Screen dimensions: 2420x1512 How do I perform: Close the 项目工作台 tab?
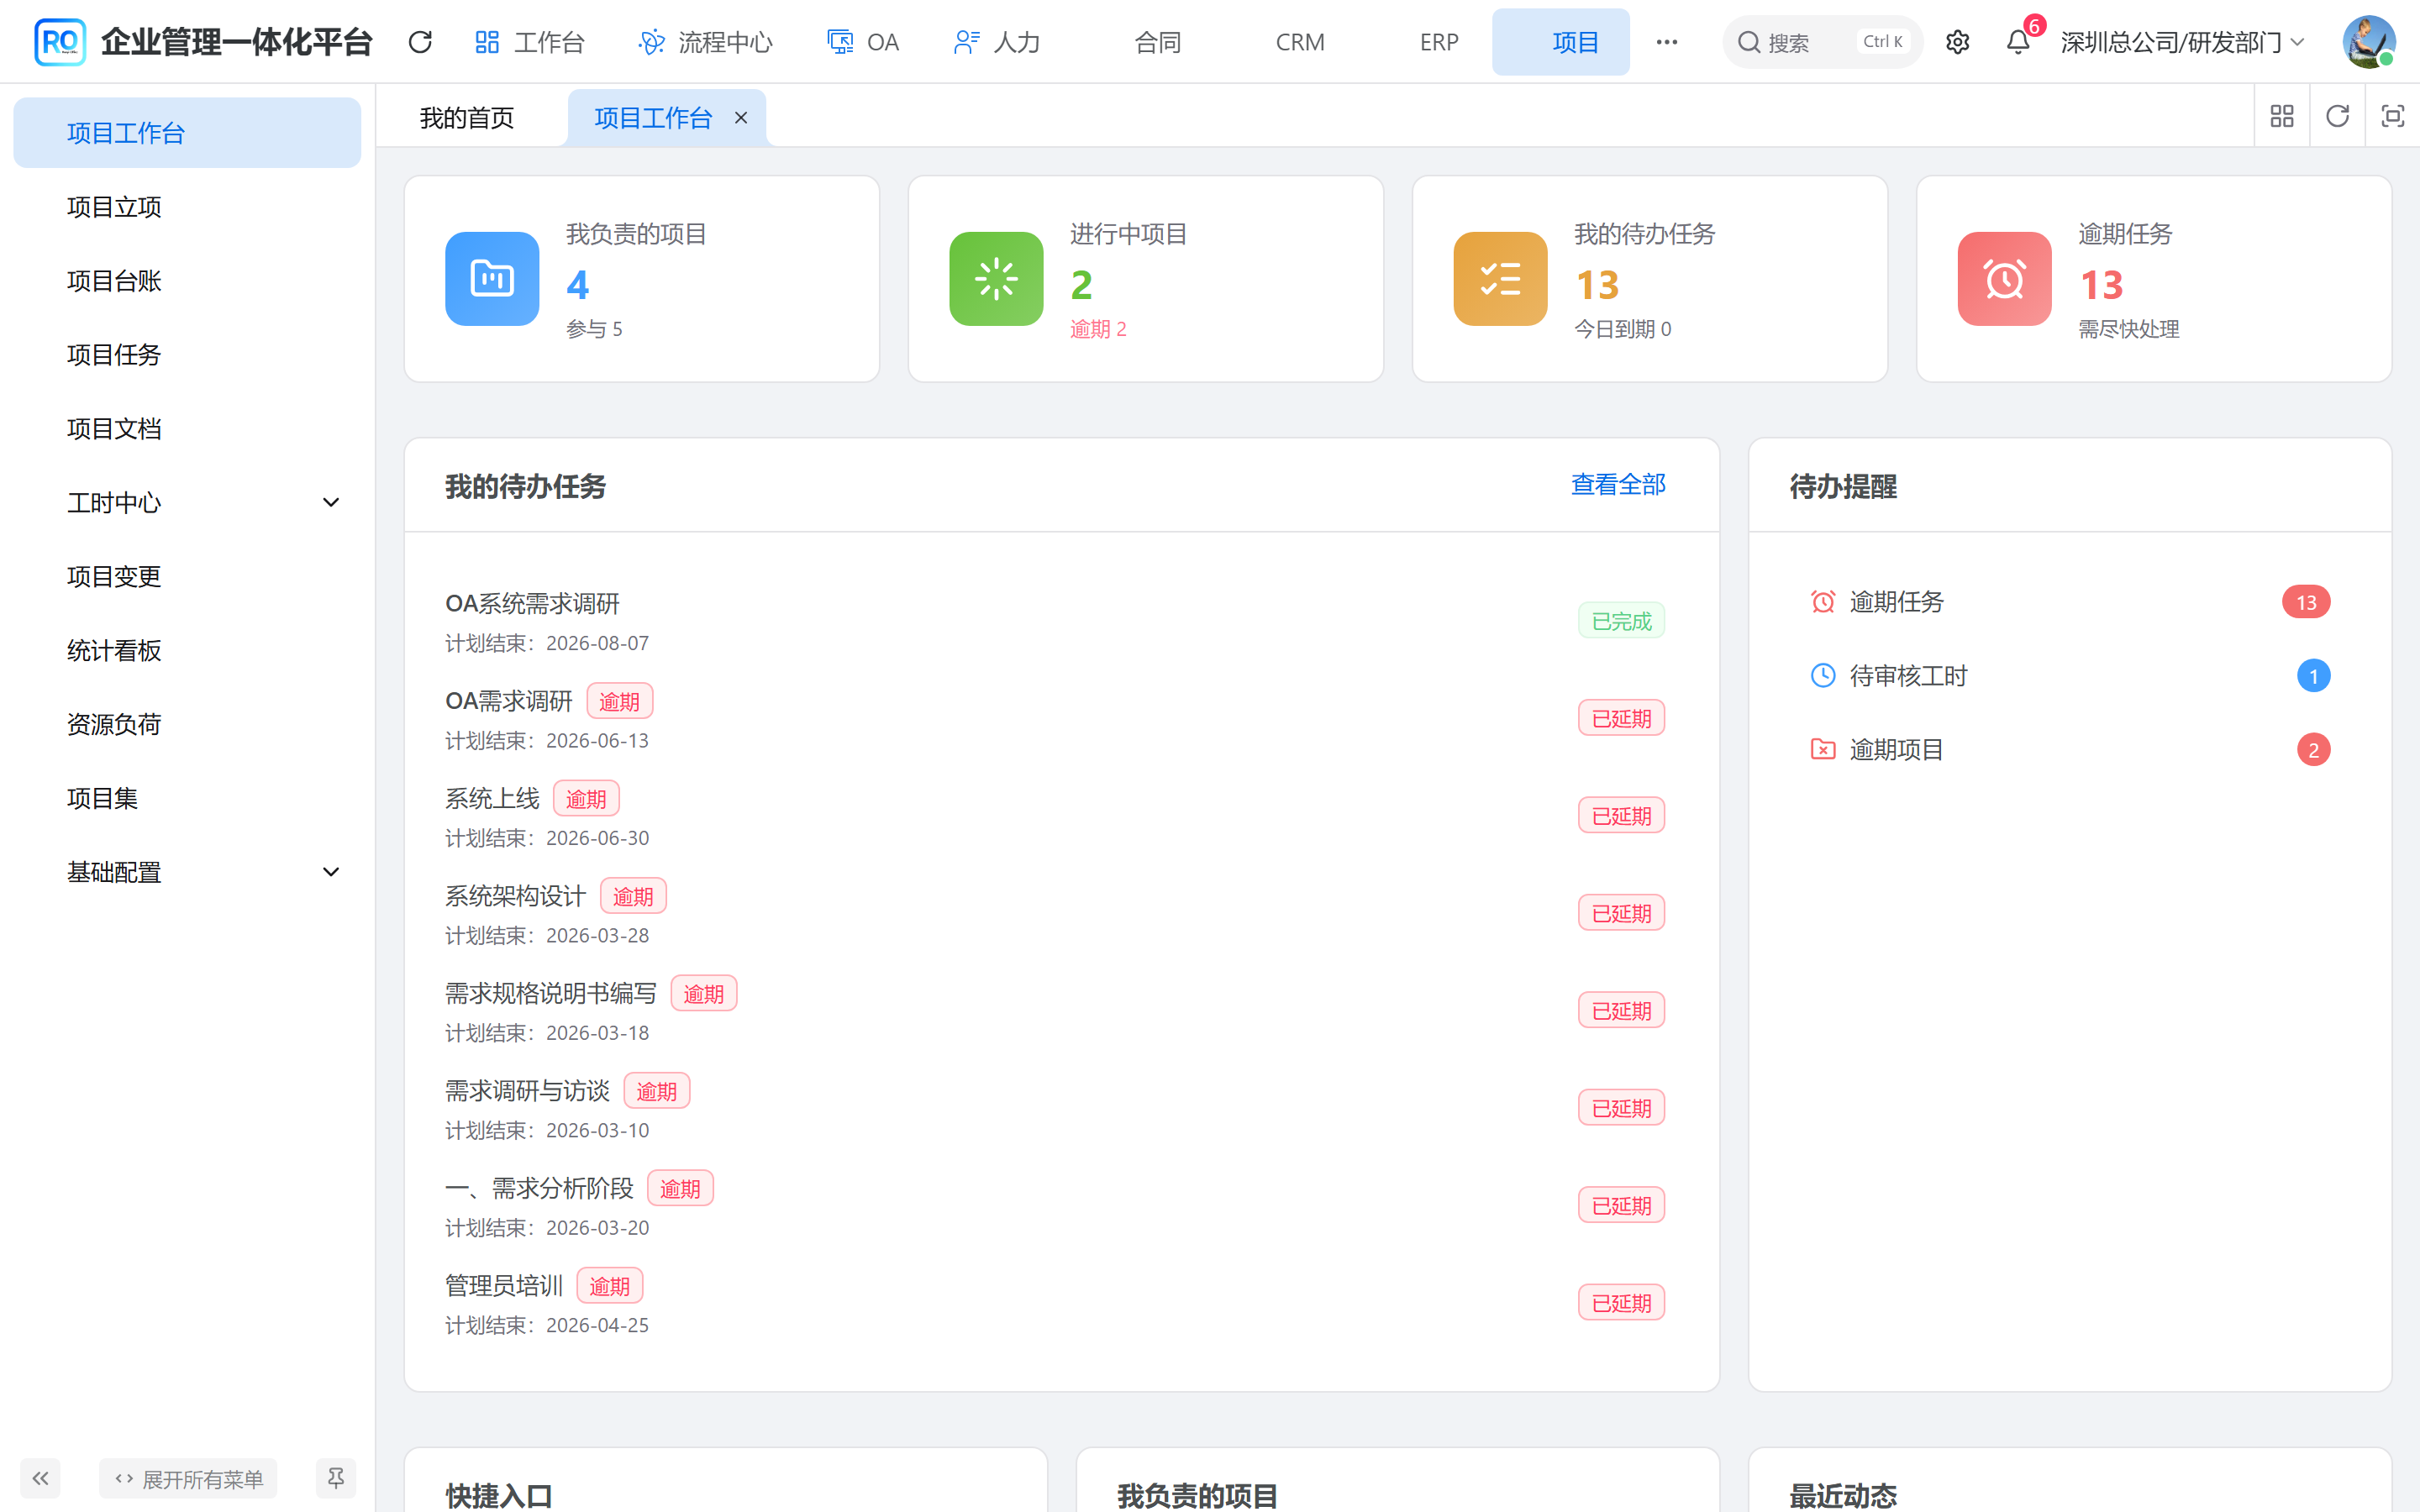coord(741,118)
